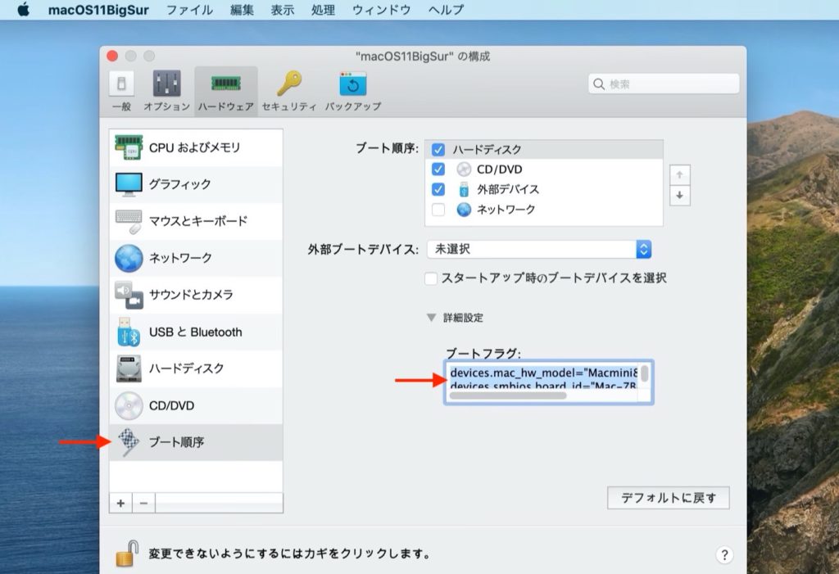Open the ヘルプ menu
The width and height of the screenshot is (839, 574).
(447, 10)
